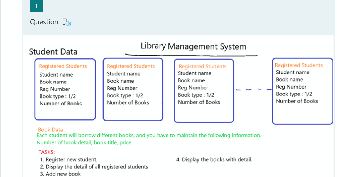Open the immersive reader icon beside Question
The image size is (337, 177).
(x=67, y=22)
